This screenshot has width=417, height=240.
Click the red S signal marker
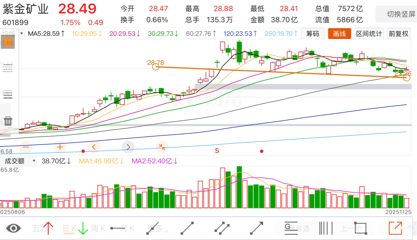pyautogui.click(x=217, y=151)
